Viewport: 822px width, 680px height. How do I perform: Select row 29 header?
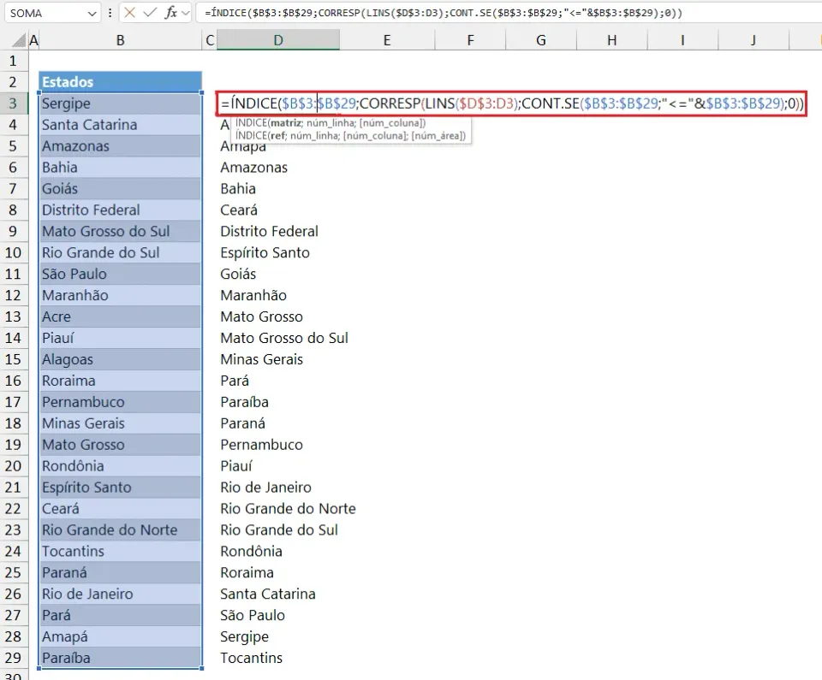pos(13,658)
